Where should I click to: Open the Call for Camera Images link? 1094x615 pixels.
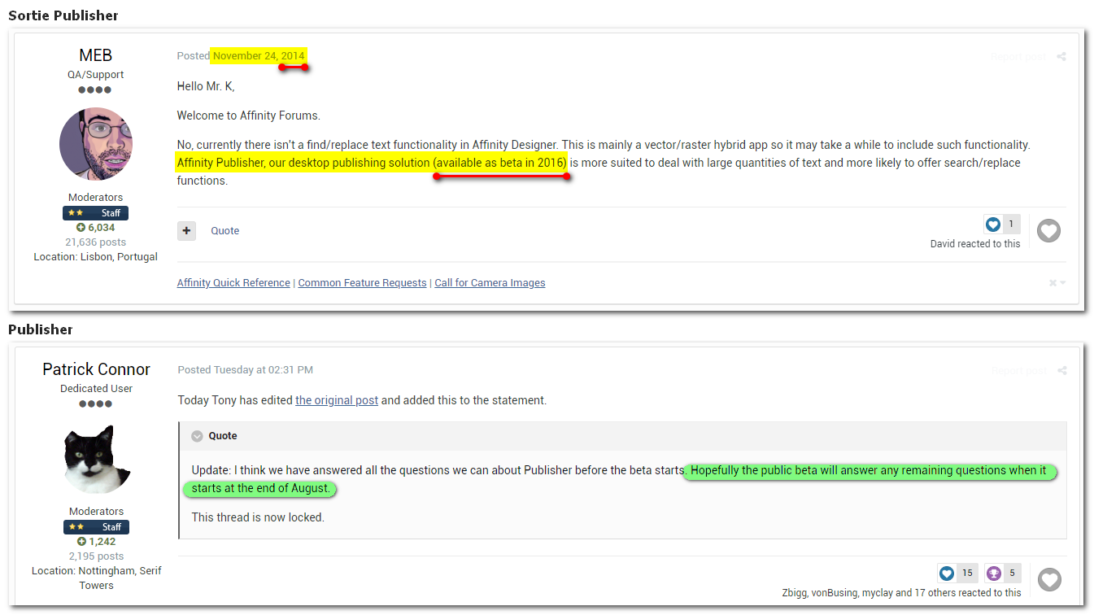coord(490,283)
